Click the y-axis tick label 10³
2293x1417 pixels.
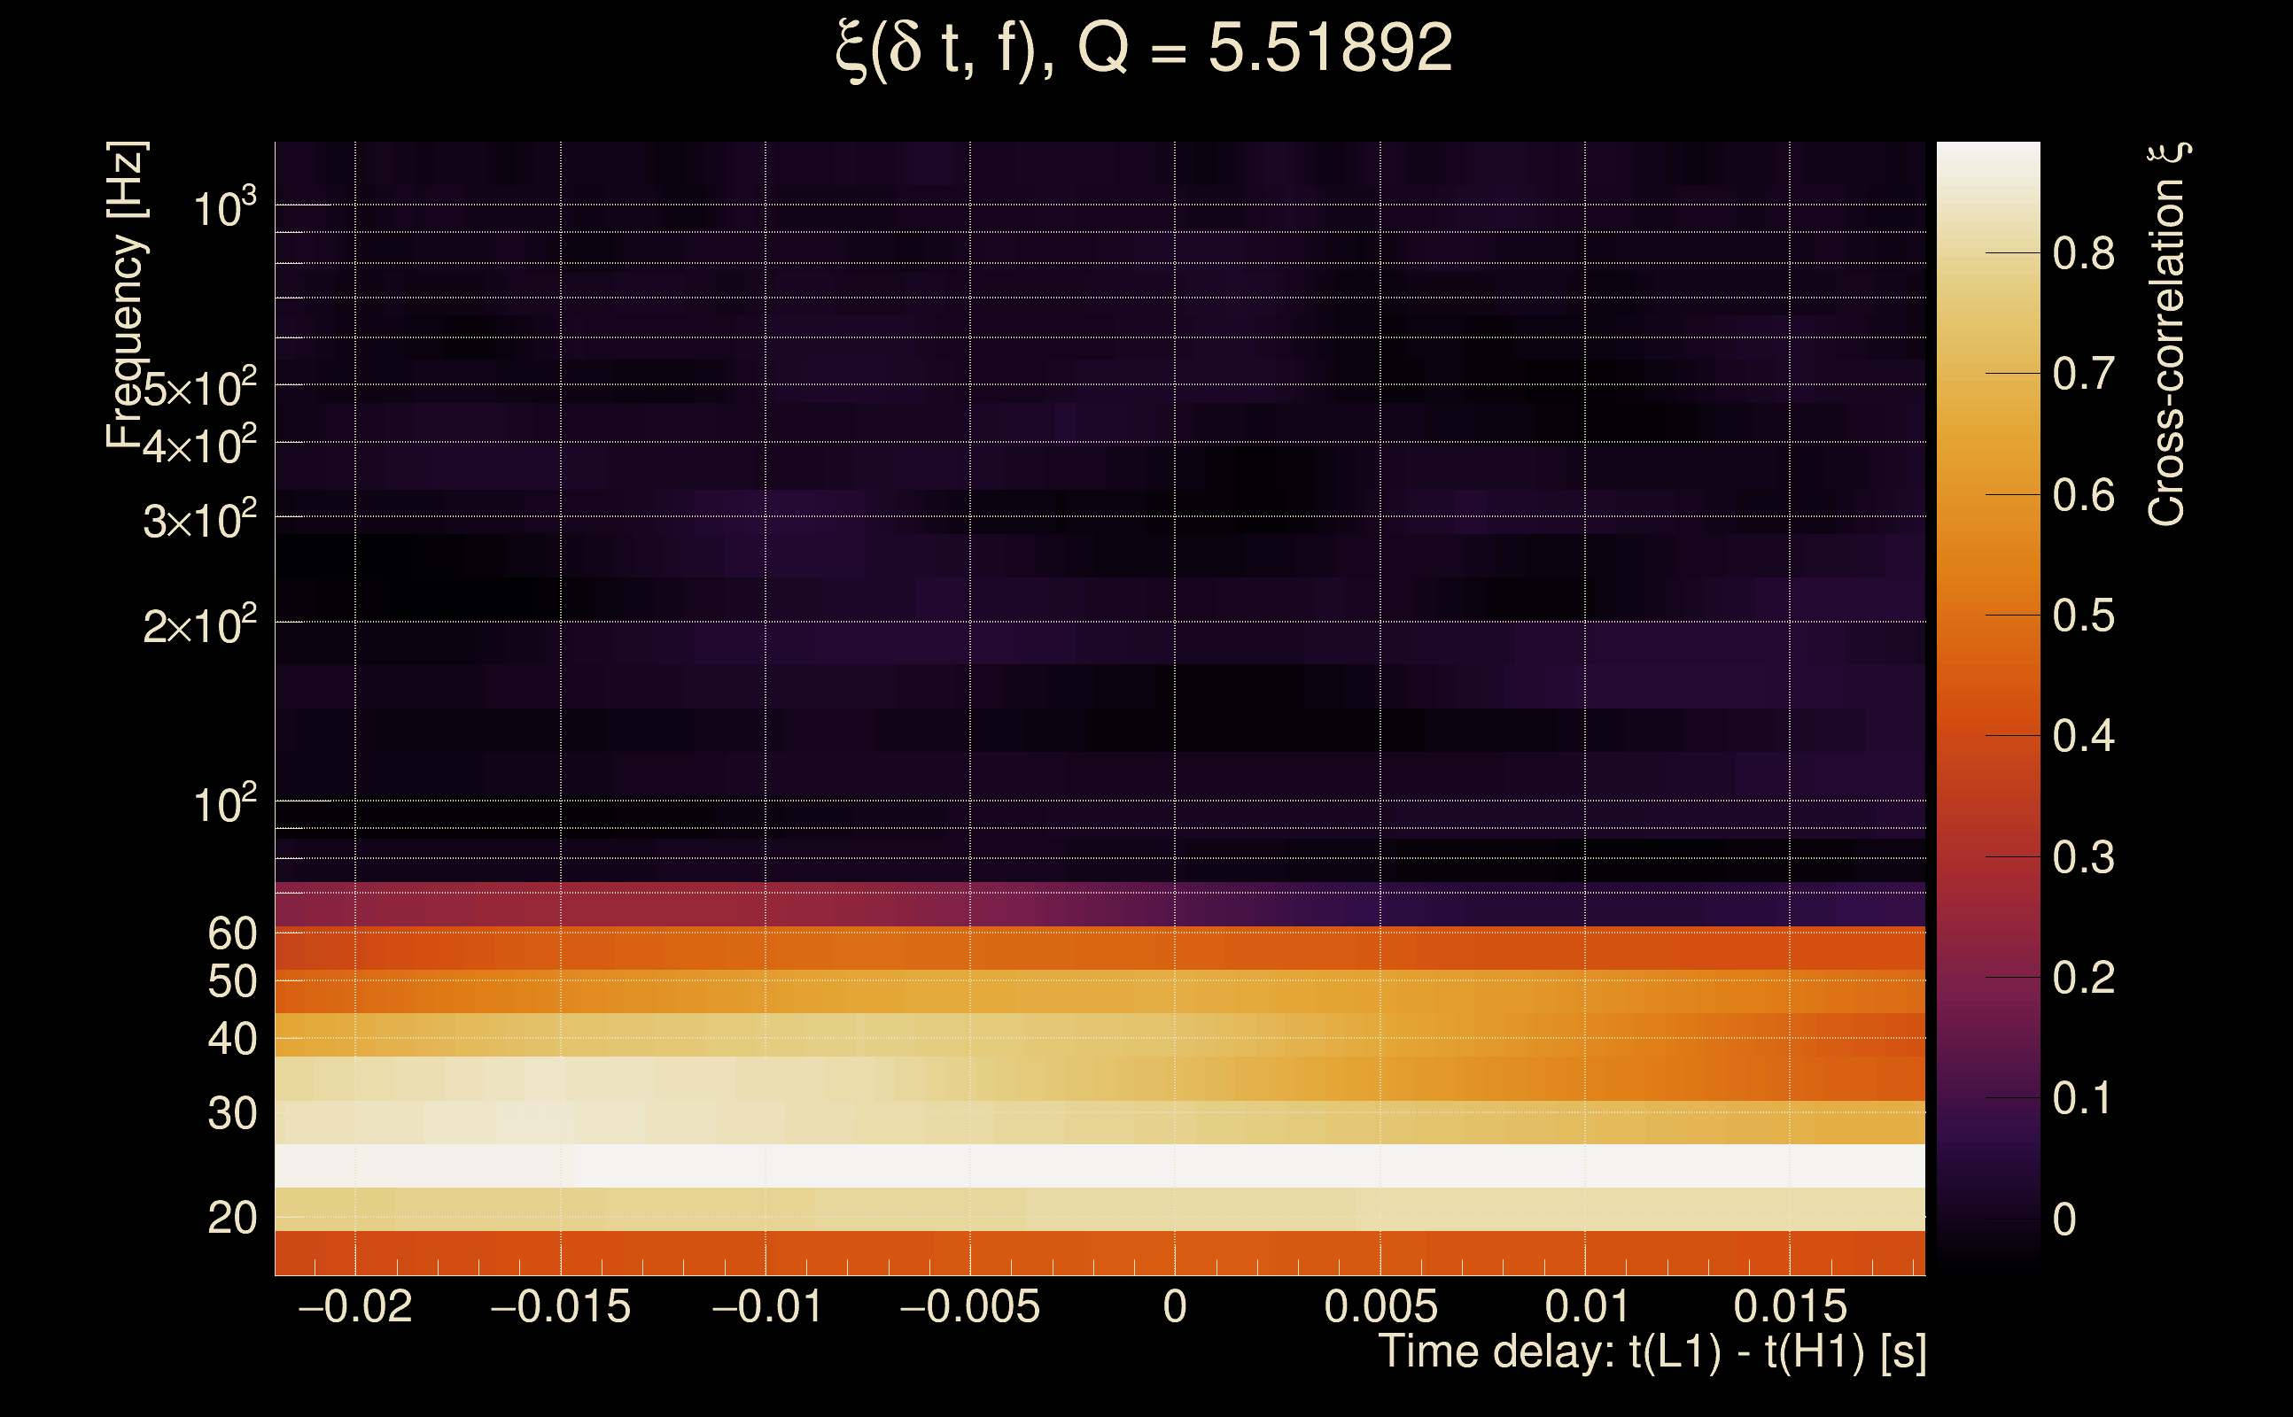tap(223, 208)
